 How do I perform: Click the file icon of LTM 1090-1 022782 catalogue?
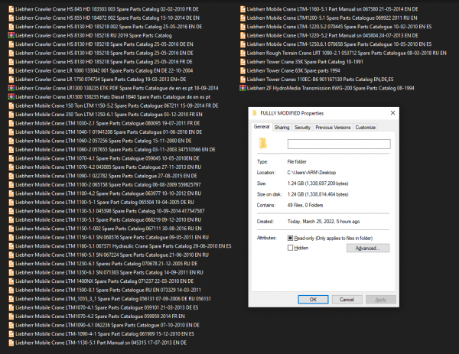(11, 176)
